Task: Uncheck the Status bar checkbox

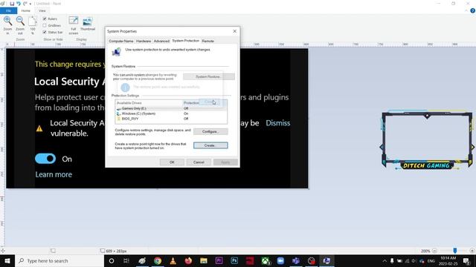Action: pos(45,32)
